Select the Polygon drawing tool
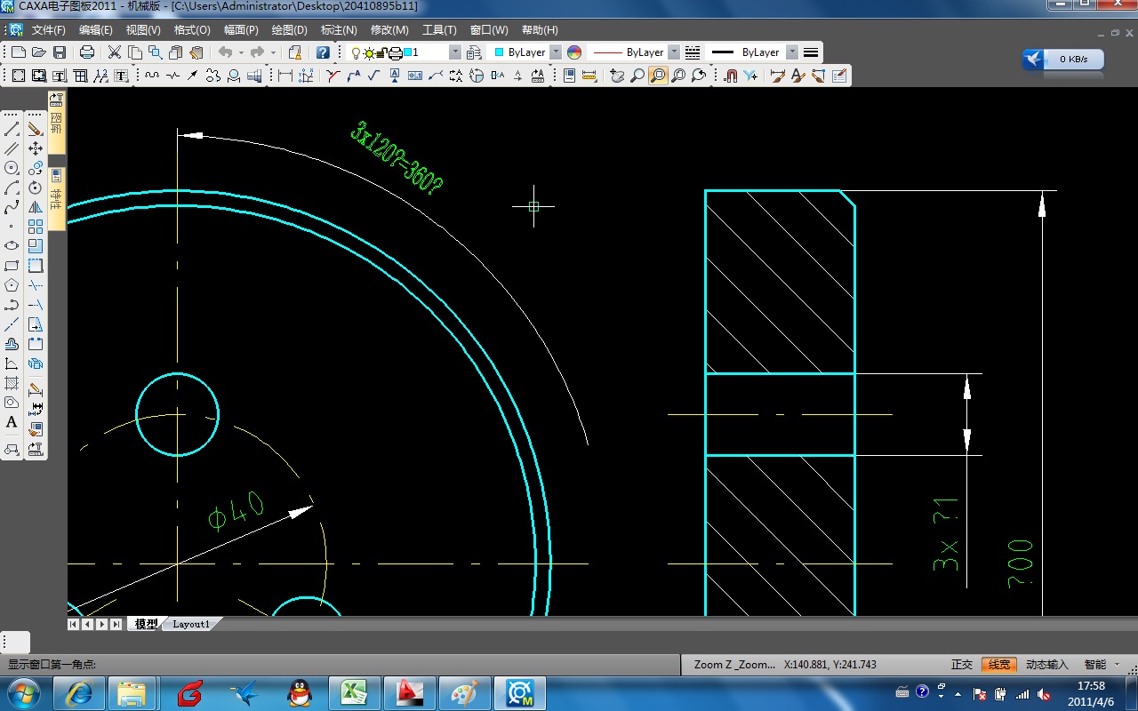Image resolution: width=1138 pixels, height=711 pixels. 12,285
